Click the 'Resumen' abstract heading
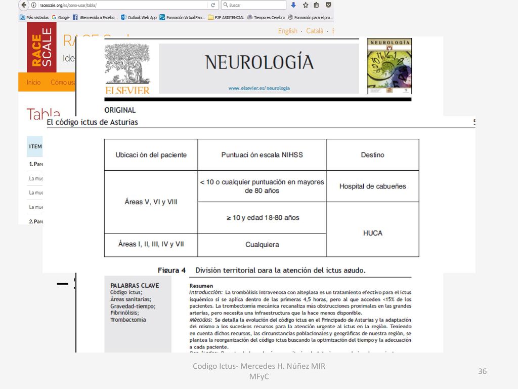 click(201, 286)
